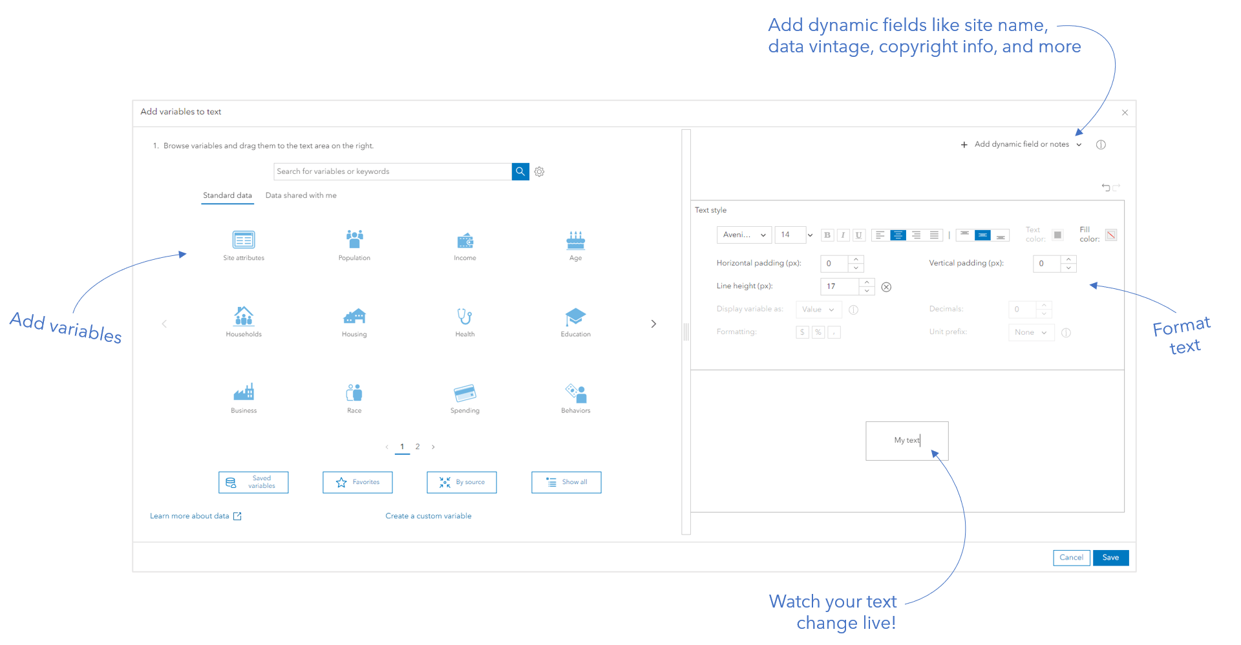Toggle bold text formatting
1241x645 pixels.
827,235
